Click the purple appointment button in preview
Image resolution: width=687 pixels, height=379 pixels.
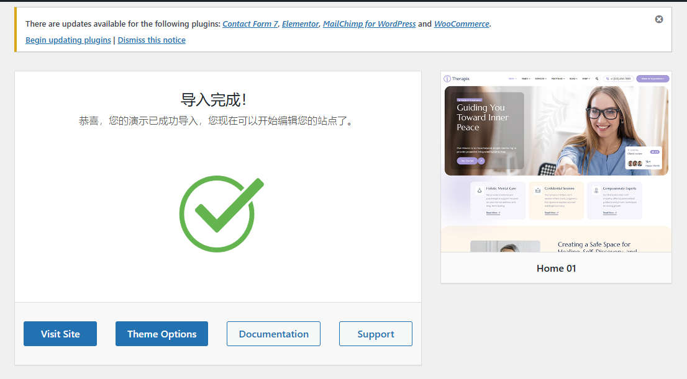pyautogui.click(x=652, y=79)
